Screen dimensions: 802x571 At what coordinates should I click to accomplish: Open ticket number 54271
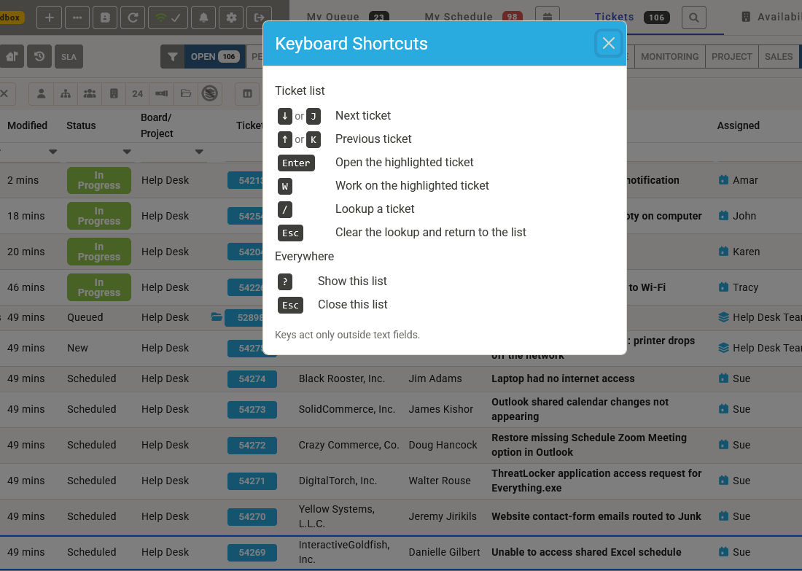tap(252, 481)
